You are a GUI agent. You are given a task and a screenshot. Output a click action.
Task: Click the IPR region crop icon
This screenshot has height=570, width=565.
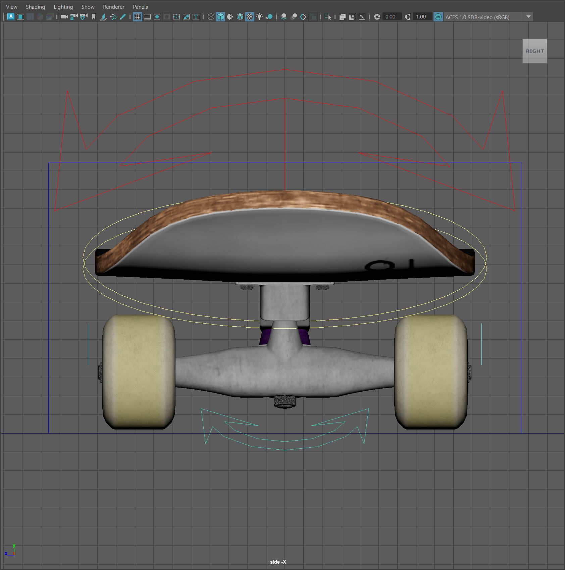pos(20,17)
